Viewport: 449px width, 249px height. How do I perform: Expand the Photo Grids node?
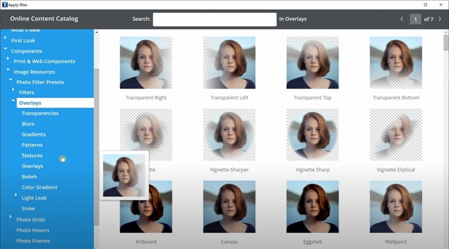click(x=11, y=217)
